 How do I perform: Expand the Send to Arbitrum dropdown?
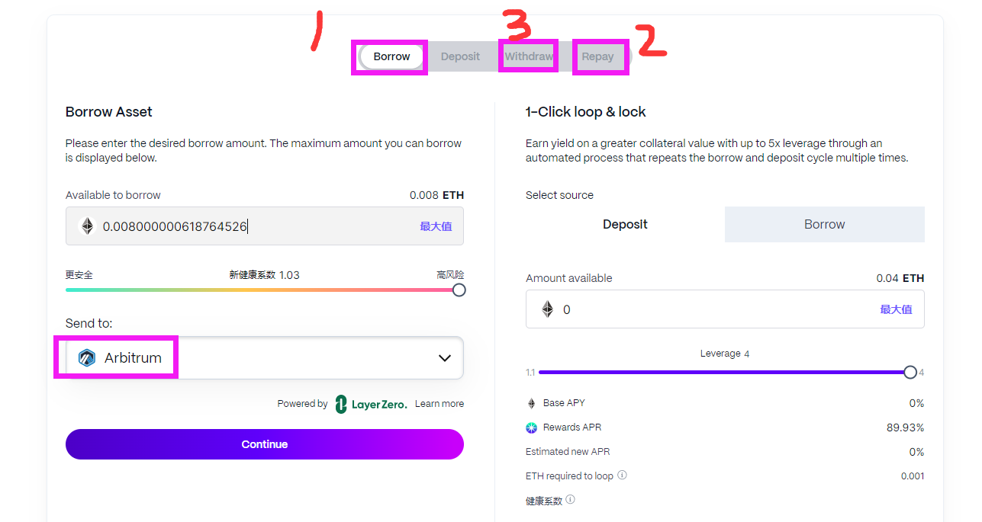[x=265, y=357]
